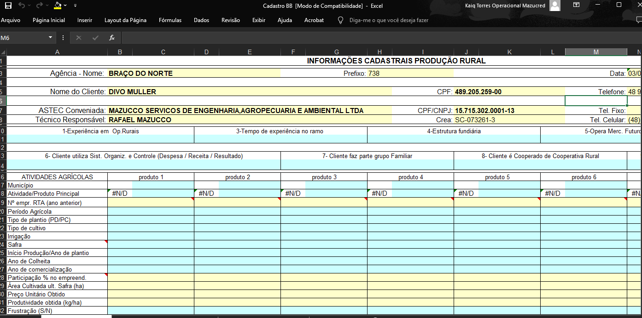Click the Undo arrow icon
The height and width of the screenshot is (318, 642).
22,6
